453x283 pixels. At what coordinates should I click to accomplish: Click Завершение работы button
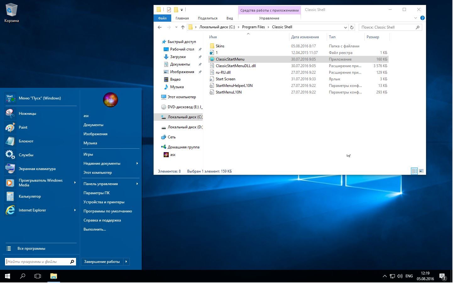click(x=102, y=262)
